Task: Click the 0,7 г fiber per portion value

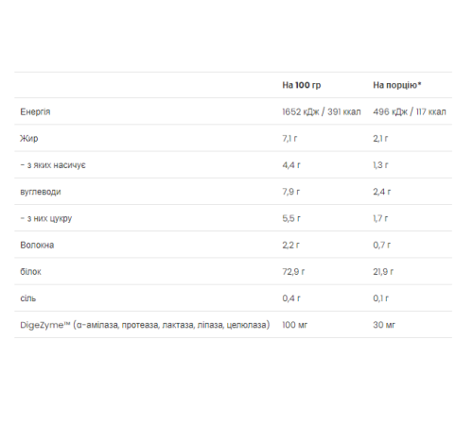Action: point(381,245)
